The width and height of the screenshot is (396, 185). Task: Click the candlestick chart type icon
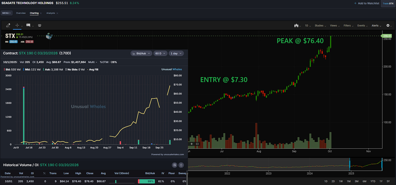[x=296, y=25]
